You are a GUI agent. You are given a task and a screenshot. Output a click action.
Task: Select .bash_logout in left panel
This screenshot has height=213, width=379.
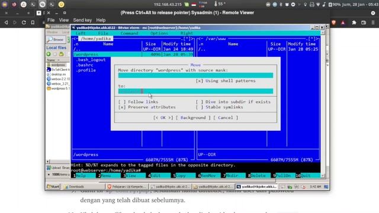click(91, 60)
